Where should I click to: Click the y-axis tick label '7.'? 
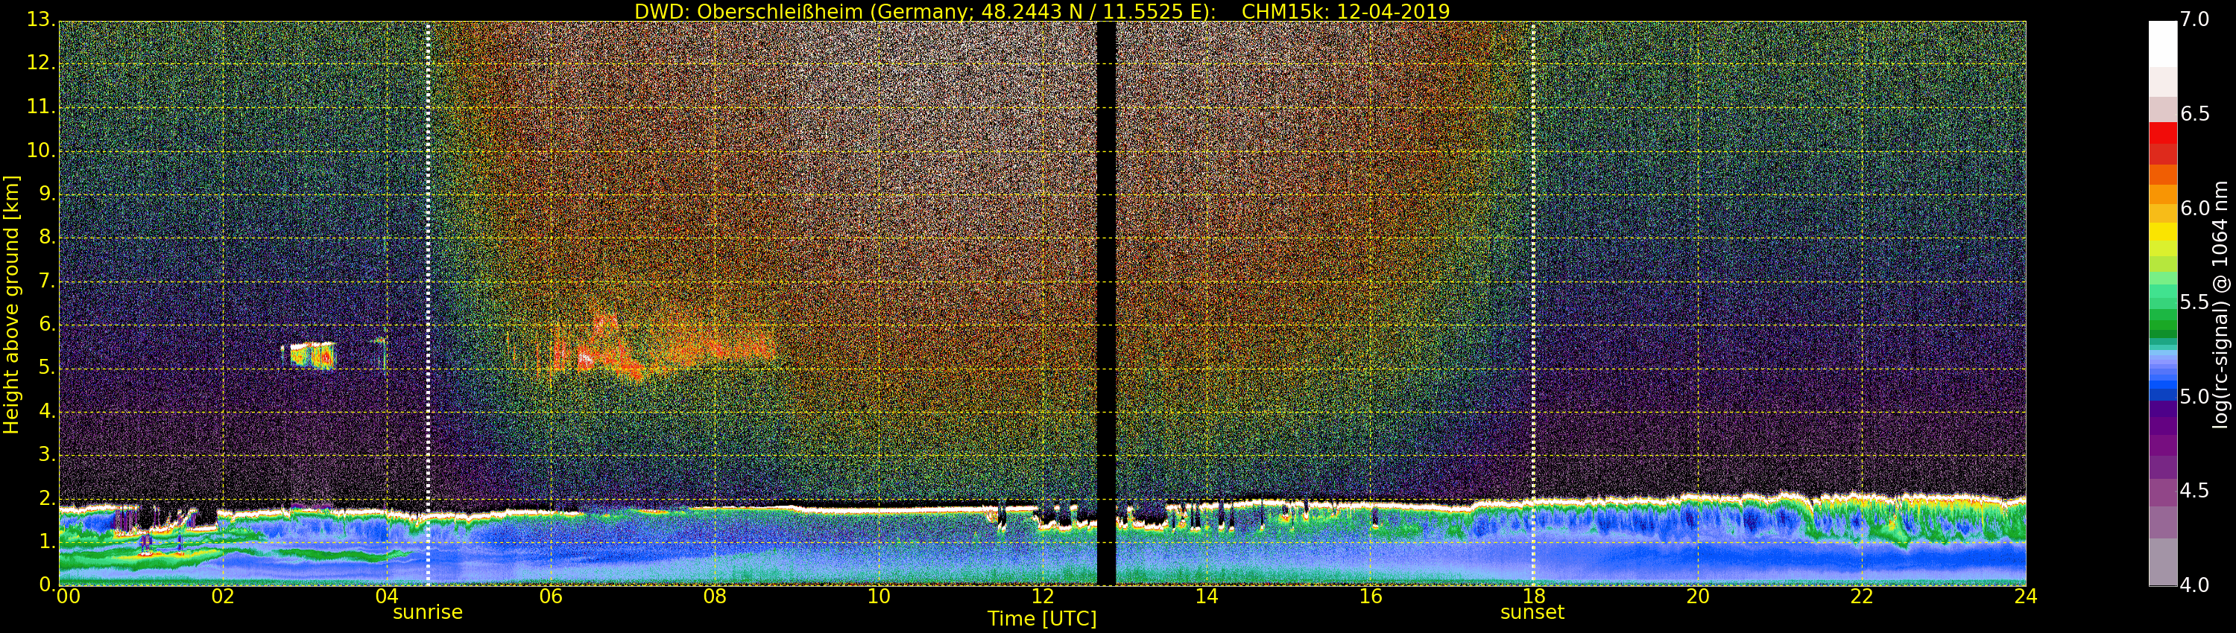coord(47,280)
